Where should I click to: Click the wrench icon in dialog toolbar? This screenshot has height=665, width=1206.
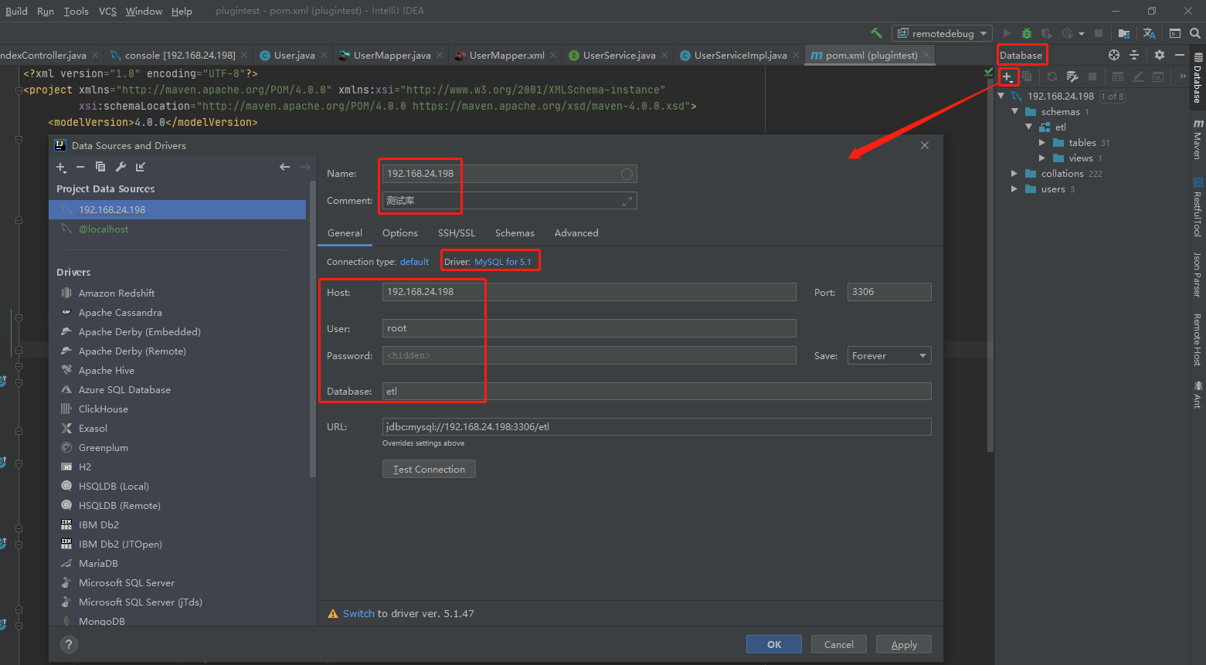tap(121, 167)
